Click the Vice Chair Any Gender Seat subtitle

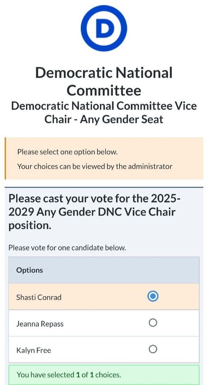(104, 113)
